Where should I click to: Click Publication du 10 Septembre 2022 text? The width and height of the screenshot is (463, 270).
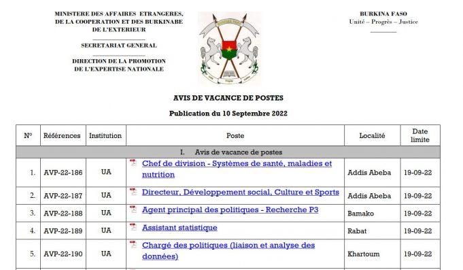click(228, 114)
